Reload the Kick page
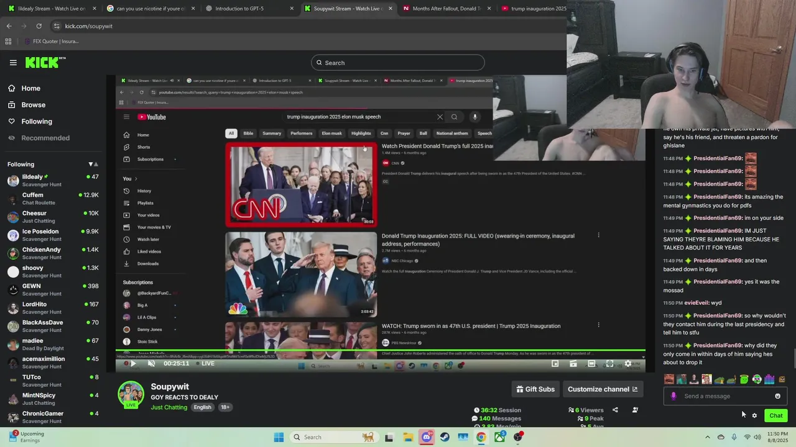Image resolution: width=796 pixels, height=447 pixels. [x=39, y=26]
